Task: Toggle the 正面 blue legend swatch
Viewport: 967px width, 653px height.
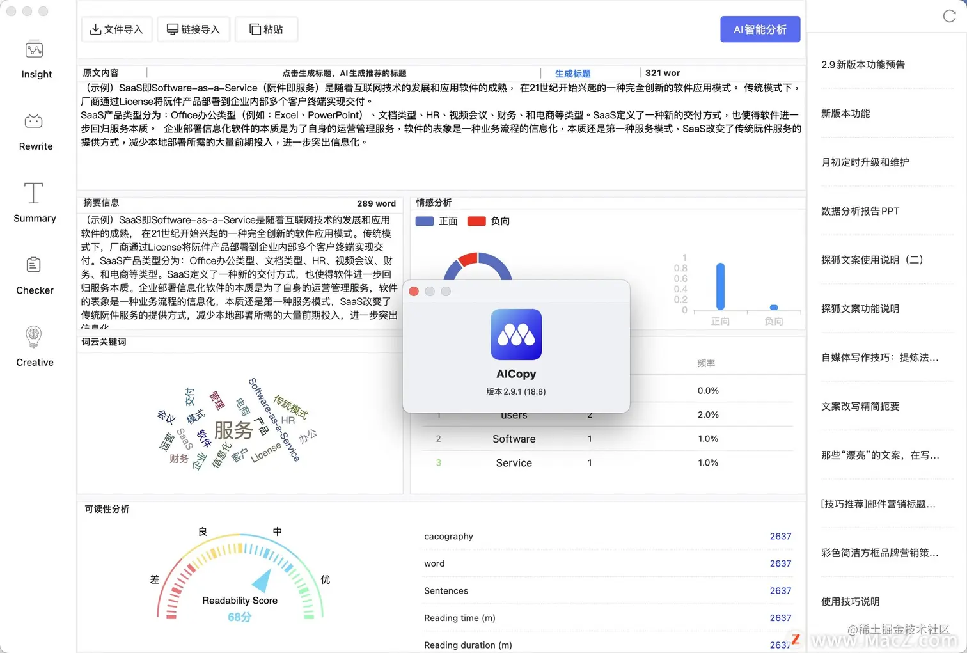Action: 425,221
